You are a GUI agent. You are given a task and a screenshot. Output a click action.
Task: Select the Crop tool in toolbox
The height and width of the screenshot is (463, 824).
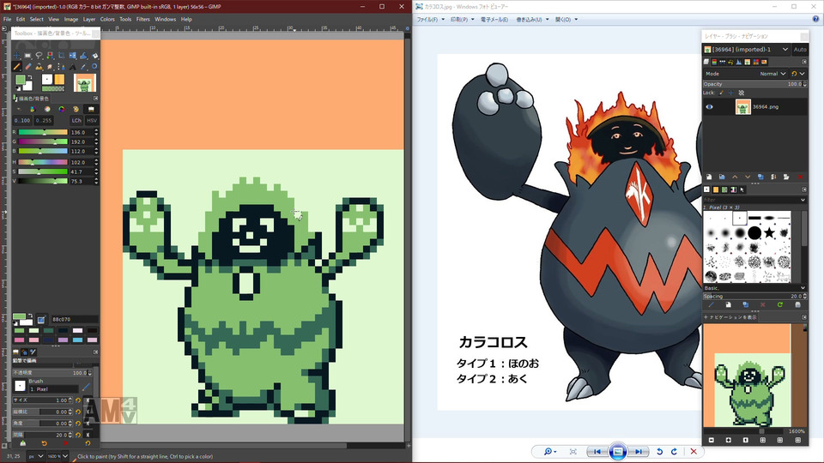(x=62, y=55)
